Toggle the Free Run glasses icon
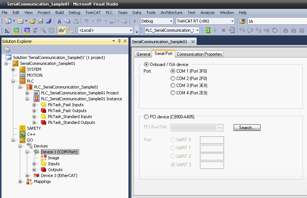307x198 pixels. point(62,30)
